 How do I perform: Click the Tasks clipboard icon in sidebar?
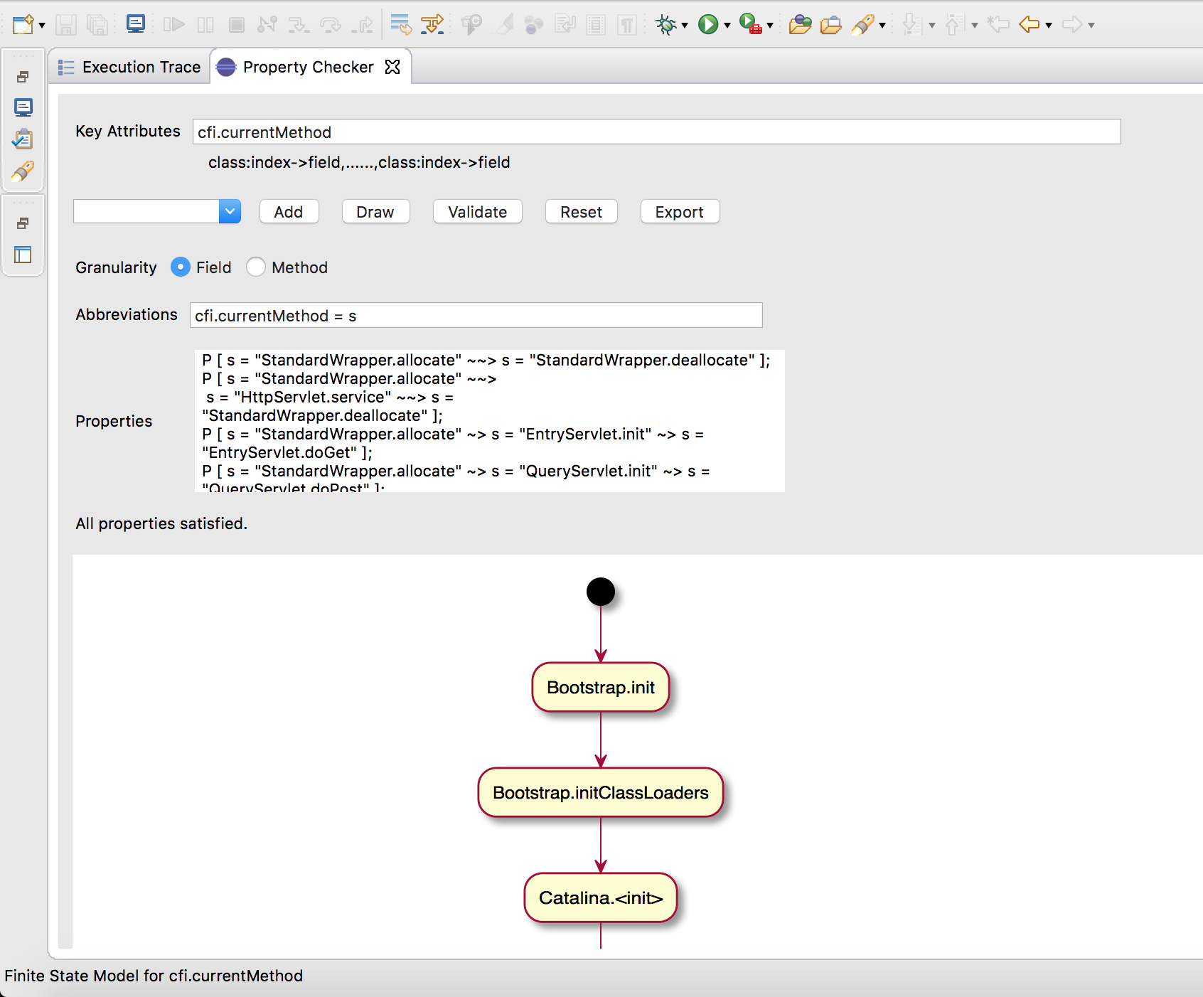pyautogui.click(x=23, y=139)
